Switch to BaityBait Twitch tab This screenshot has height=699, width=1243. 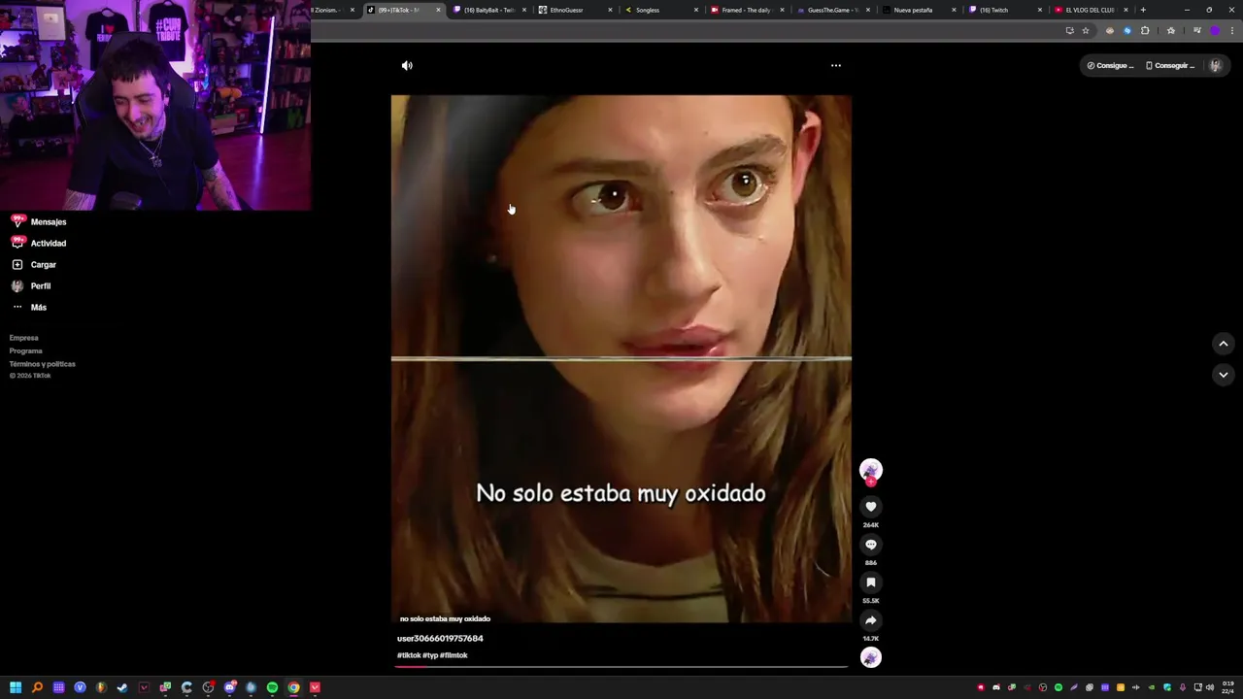pyautogui.click(x=489, y=10)
